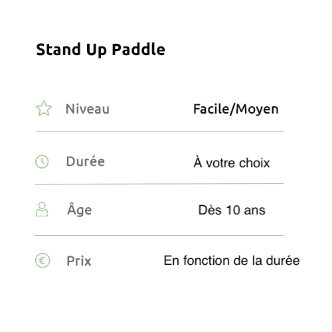Click the word Paddle in the title

pos(139,49)
